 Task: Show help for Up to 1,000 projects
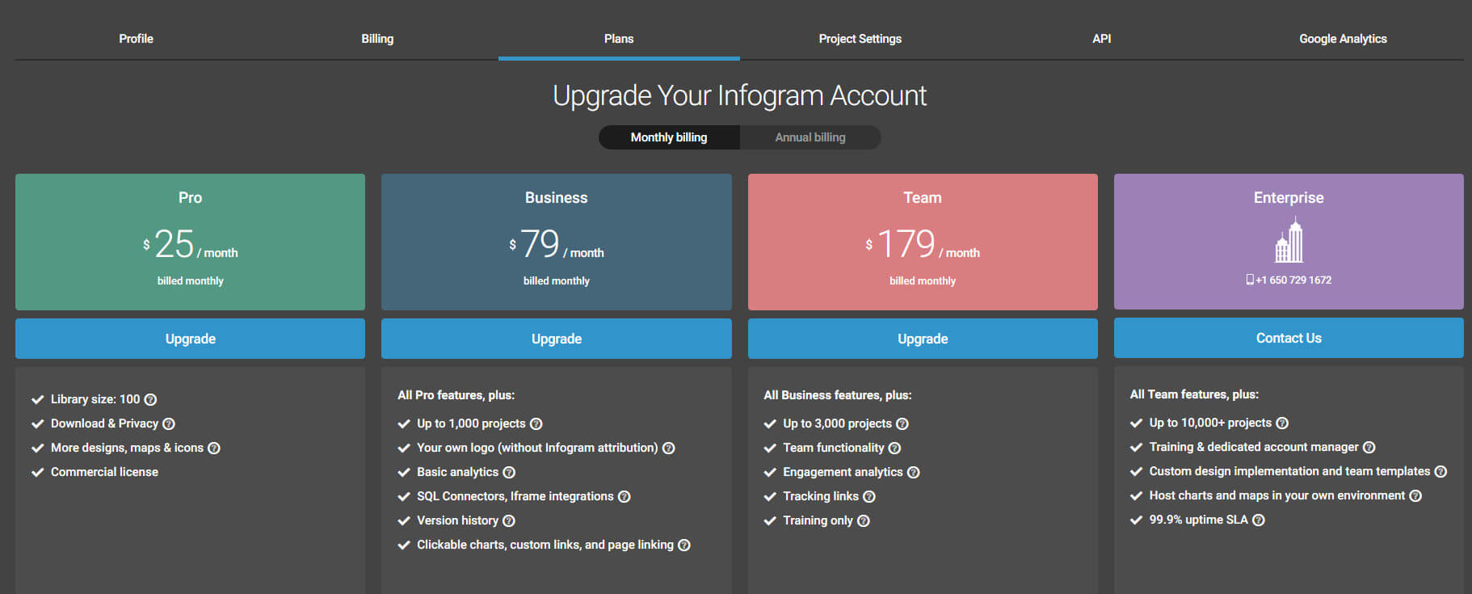click(536, 423)
